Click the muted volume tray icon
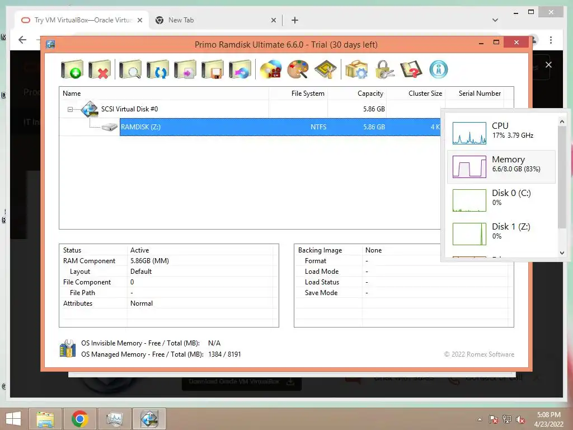 (520, 419)
